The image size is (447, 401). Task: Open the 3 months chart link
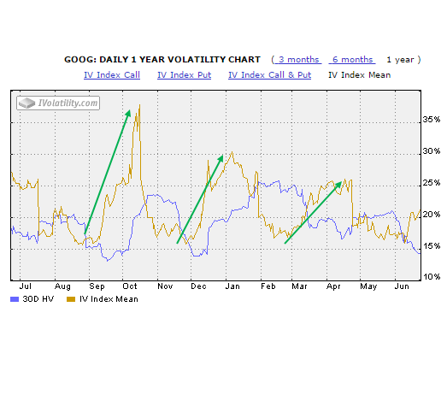click(x=298, y=60)
